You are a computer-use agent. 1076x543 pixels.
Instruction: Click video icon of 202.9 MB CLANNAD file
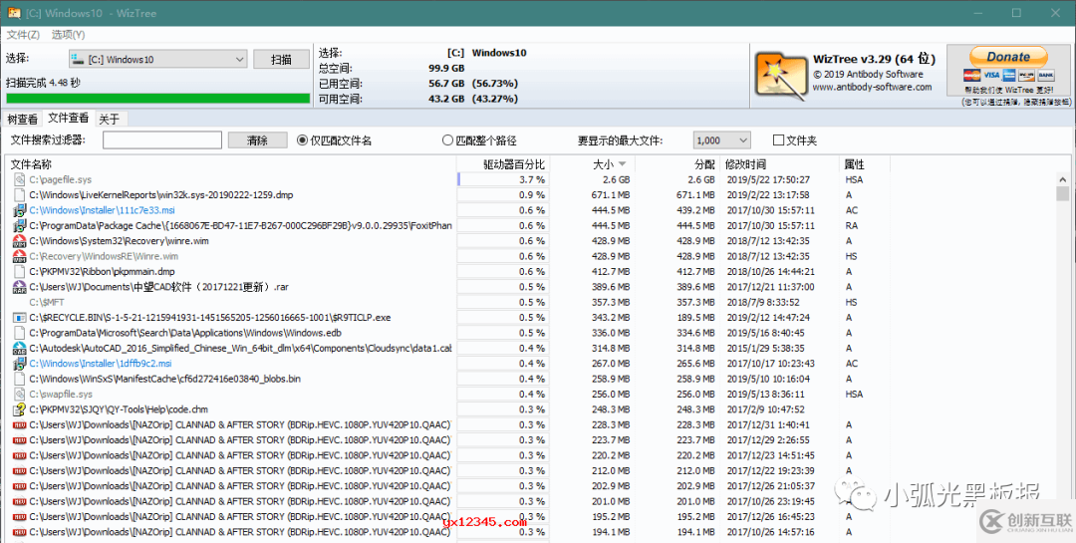click(x=19, y=486)
